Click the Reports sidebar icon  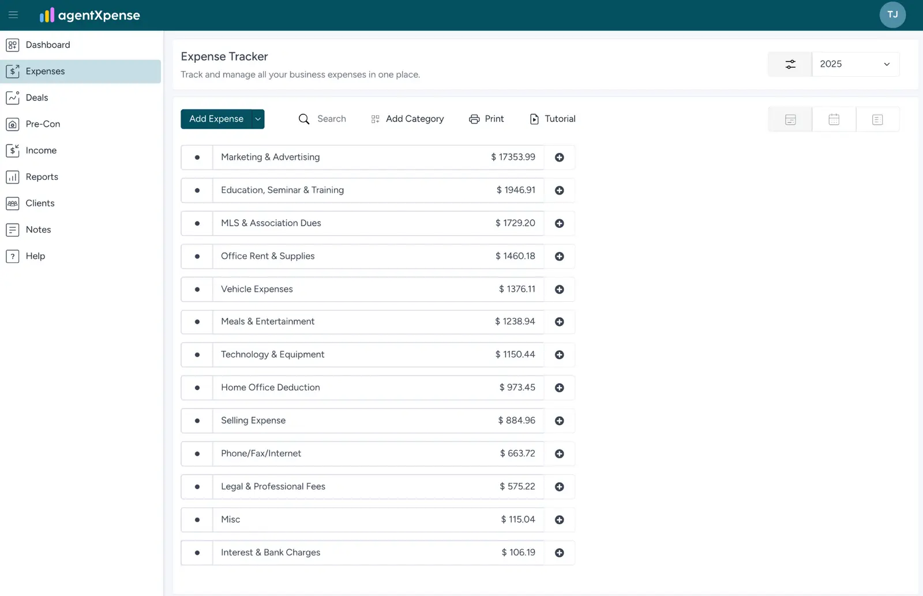[x=13, y=177]
